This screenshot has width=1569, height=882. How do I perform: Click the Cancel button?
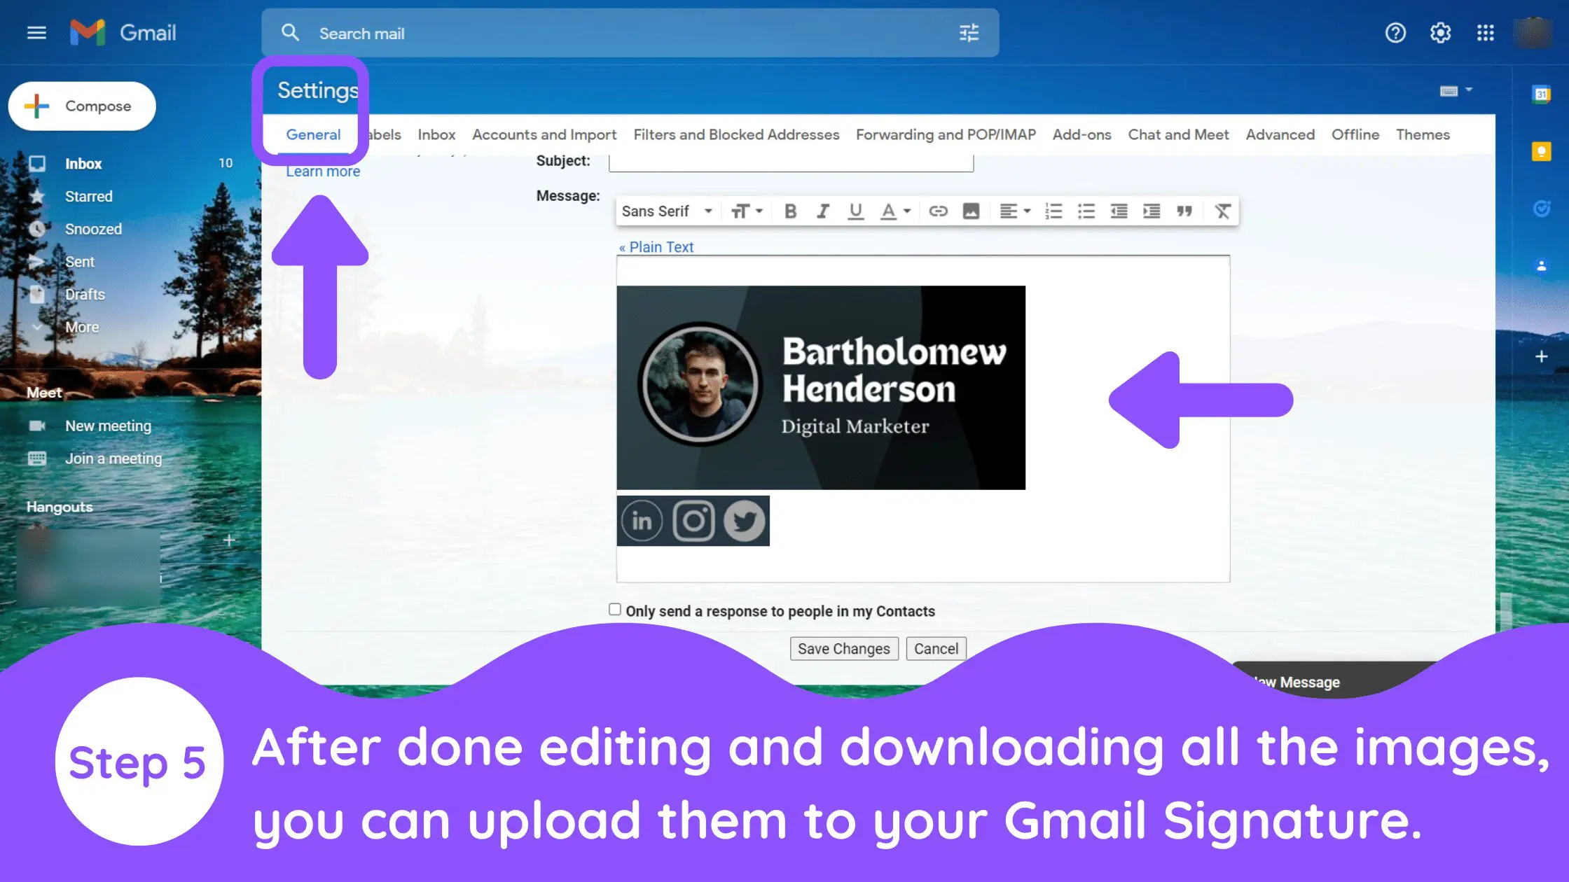click(x=934, y=647)
